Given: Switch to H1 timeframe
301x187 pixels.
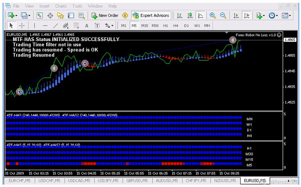Looking at the screenshot, I should pos(165,25).
